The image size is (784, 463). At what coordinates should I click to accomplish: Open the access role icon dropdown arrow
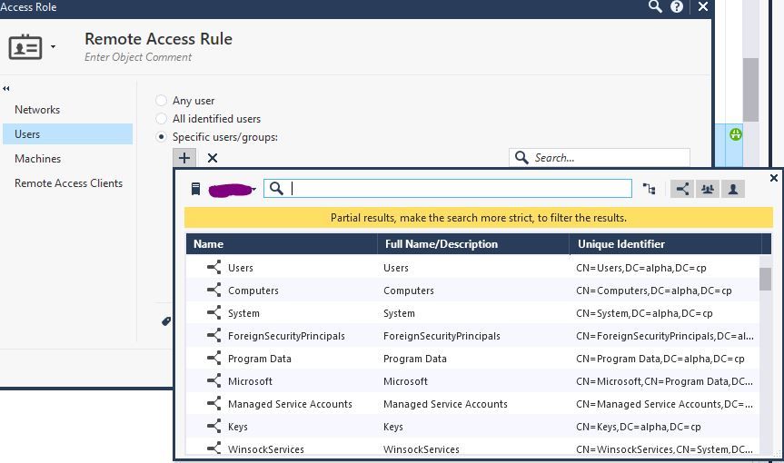tap(54, 47)
